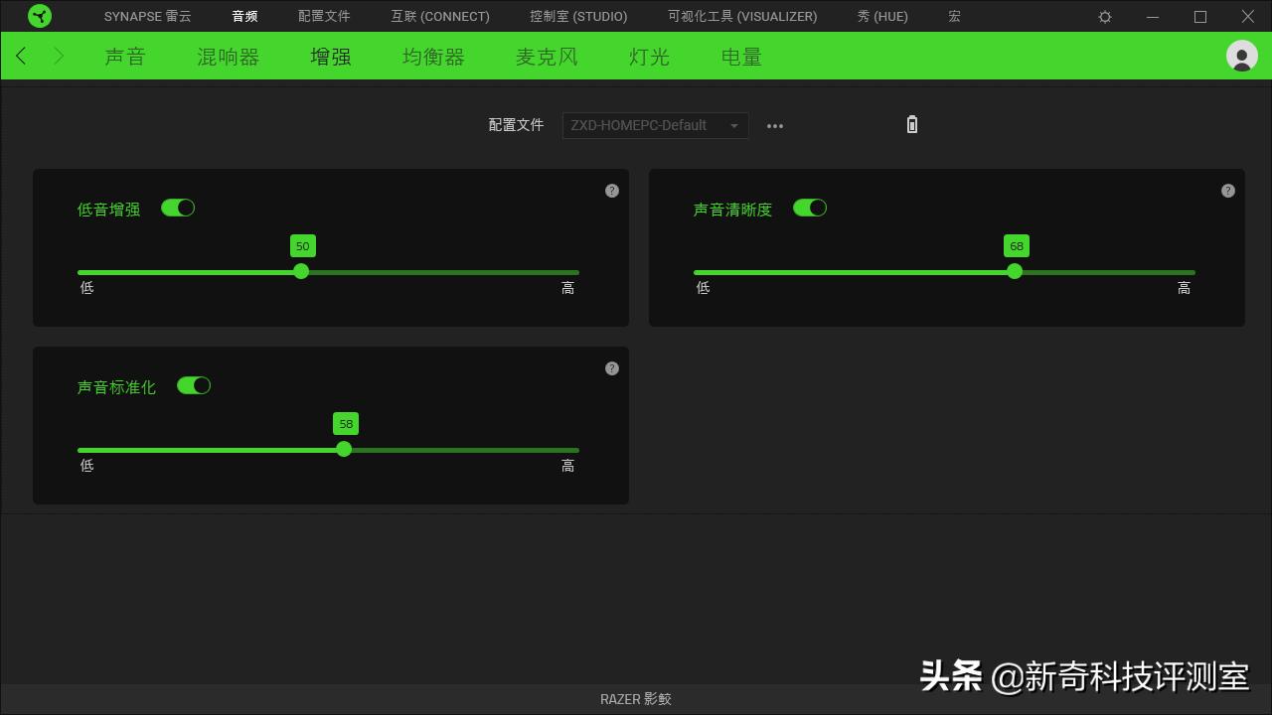
Task: Switch to the 灯光 tab
Action: (x=648, y=57)
